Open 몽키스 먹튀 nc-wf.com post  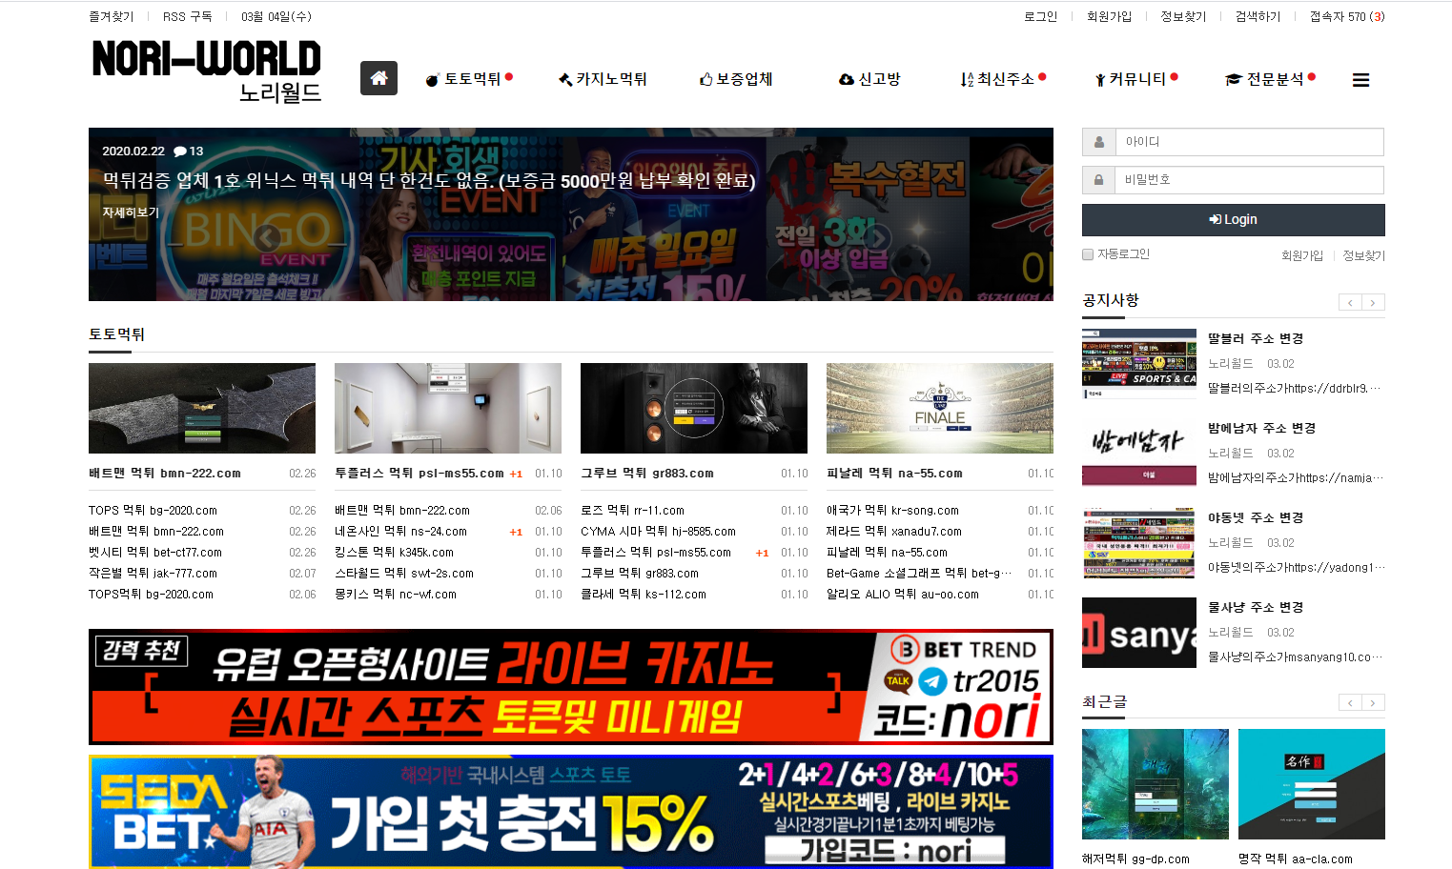tap(396, 595)
